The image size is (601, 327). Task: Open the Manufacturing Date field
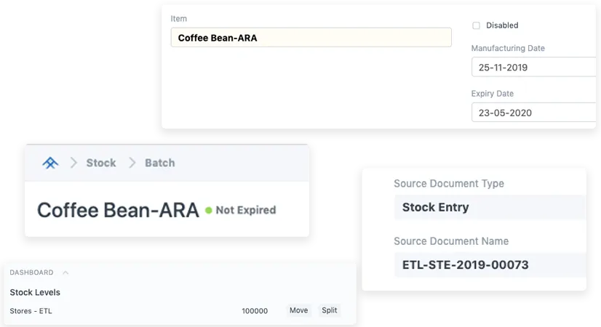coord(533,68)
